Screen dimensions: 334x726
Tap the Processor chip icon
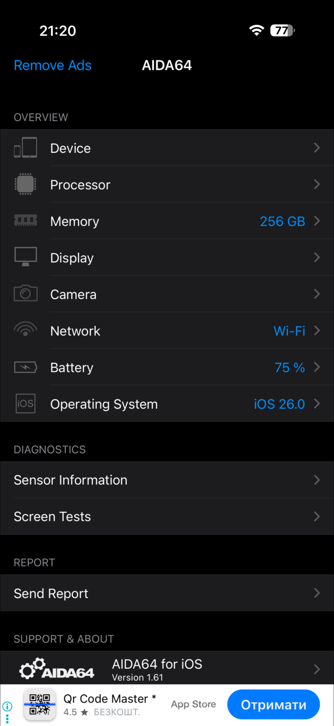pyautogui.click(x=26, y=184)
